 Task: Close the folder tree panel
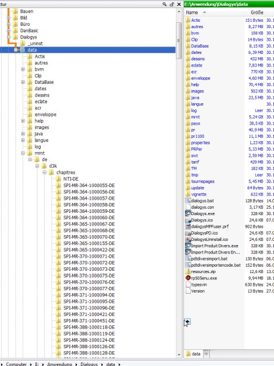179,4
